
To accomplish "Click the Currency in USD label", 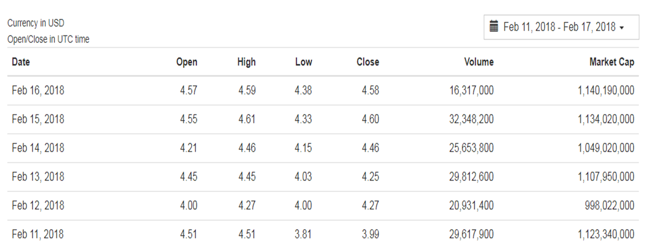I will (x=36, y=23).
